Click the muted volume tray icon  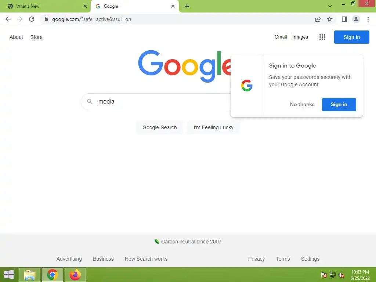click(341, 275)
